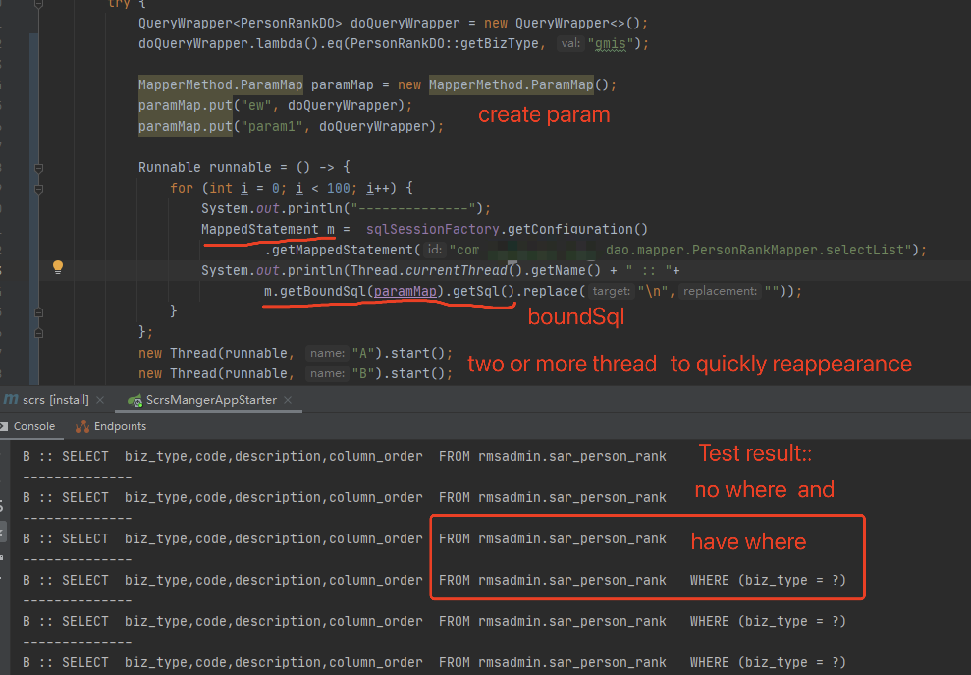Switch to the Endpoints tab
Viewport: 971px width, 675px height.
tap(120, 426)
